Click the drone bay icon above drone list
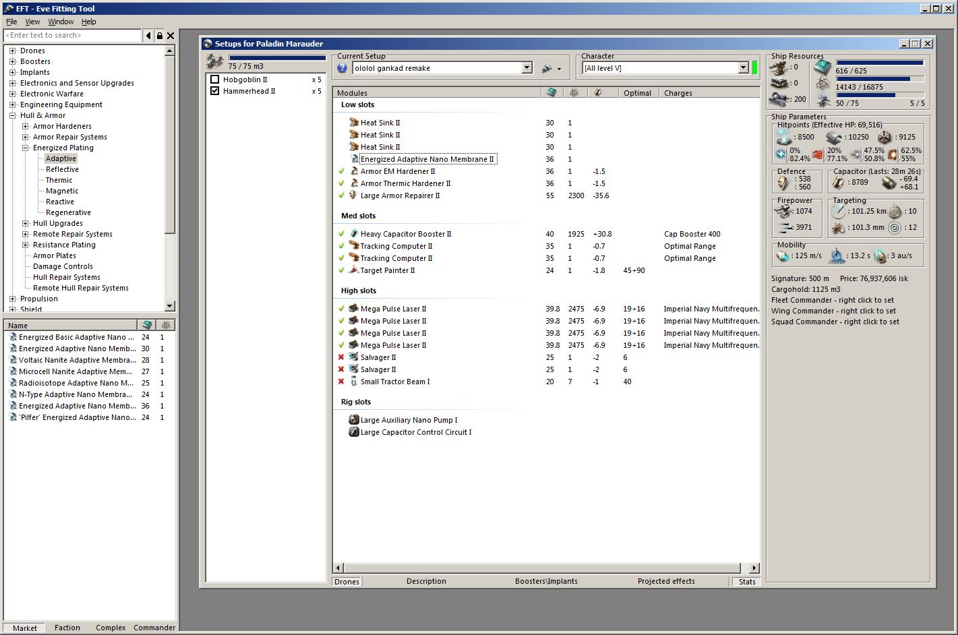The image size is (958, 635). pyautogui.click(x=215, y=61)
